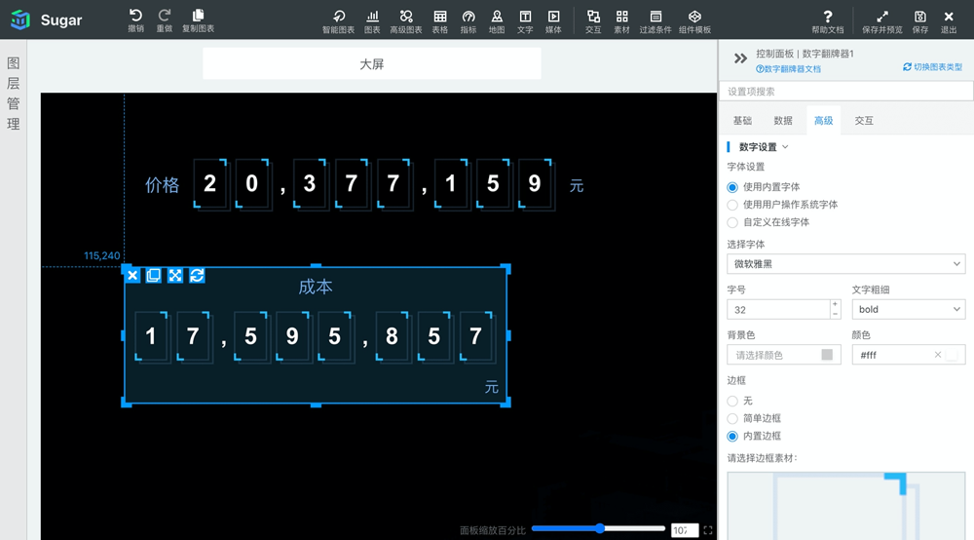
Task: Open the 选择字体 微软雅黑 dropdown
Action: [x=845, y=264]
